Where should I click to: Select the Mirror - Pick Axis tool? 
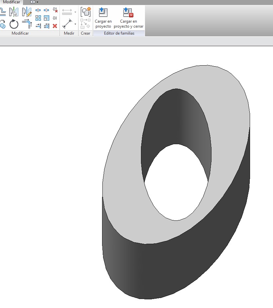point(14,12)
